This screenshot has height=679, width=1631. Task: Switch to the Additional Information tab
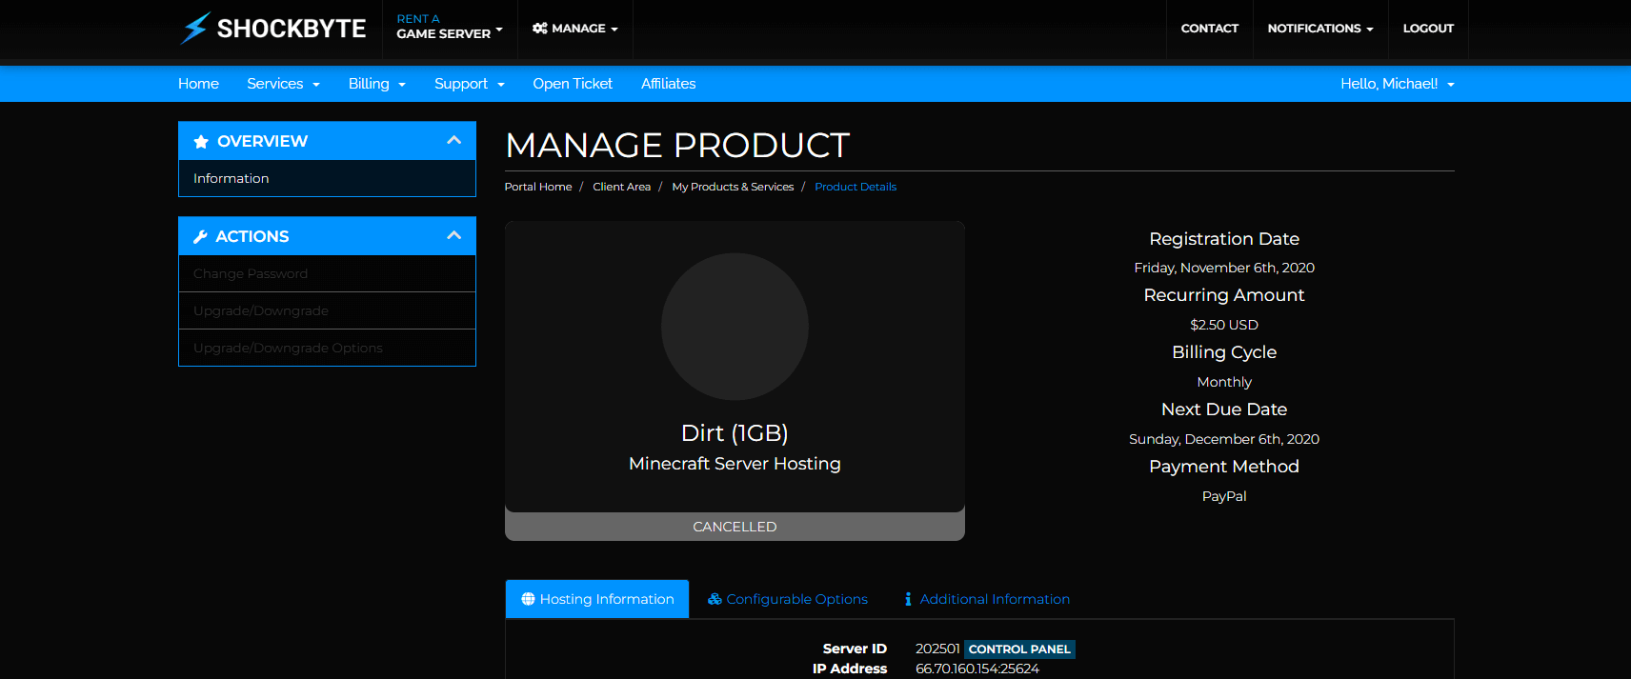coord(994,599)
